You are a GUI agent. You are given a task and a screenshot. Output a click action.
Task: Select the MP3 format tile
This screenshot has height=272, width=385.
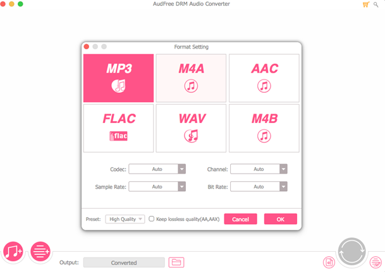pos(118,78)
